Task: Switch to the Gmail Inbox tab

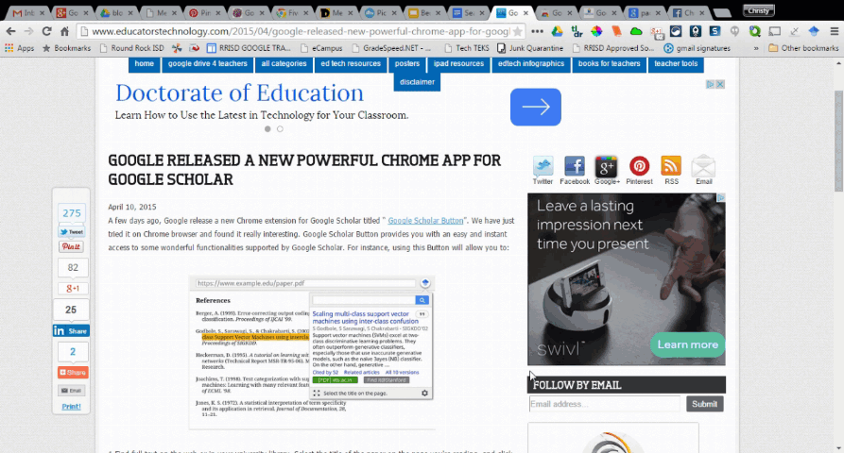Action: click(x=28, y=12)
